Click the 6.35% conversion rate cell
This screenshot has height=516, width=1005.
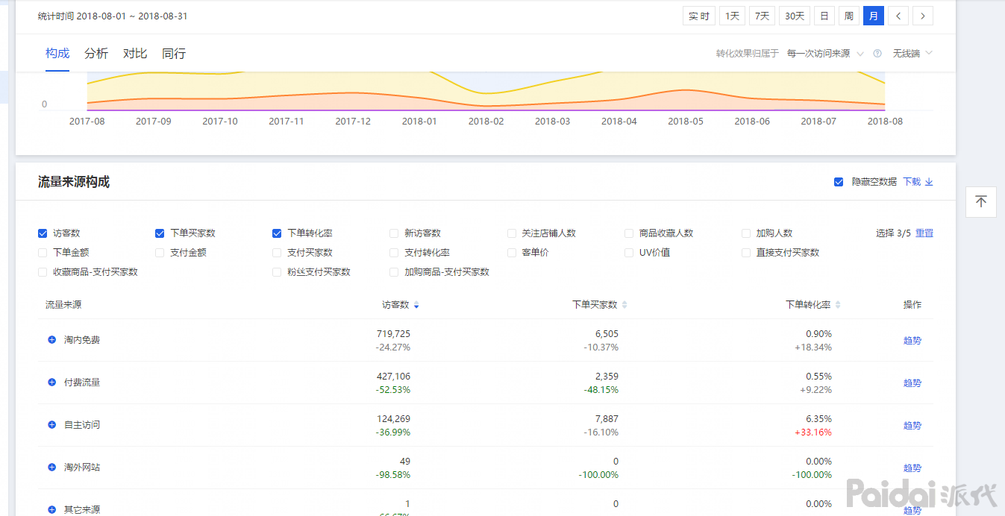coord(818,419)
